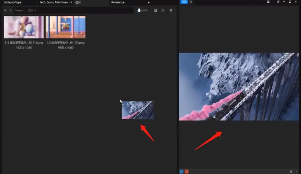Select the pastel spheres thumbnail ending f14.png

click(x=24, y=27)
